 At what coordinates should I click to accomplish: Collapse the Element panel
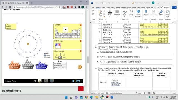(81, 25)
